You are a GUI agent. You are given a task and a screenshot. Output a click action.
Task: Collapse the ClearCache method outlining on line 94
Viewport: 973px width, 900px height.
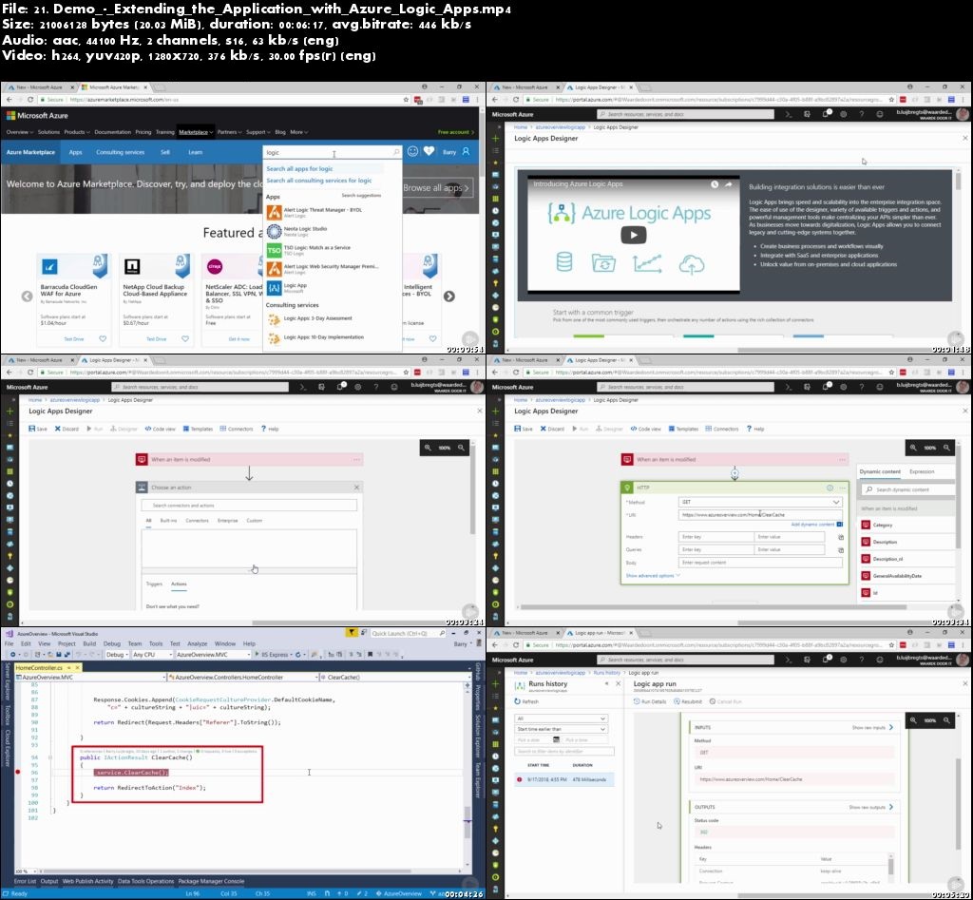pos(50,757)
